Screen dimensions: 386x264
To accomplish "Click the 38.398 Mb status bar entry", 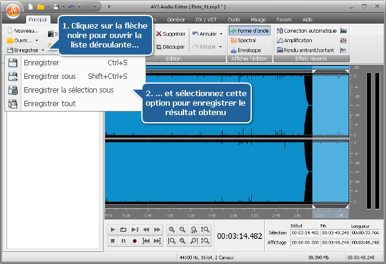I will [x=318, y=257].
